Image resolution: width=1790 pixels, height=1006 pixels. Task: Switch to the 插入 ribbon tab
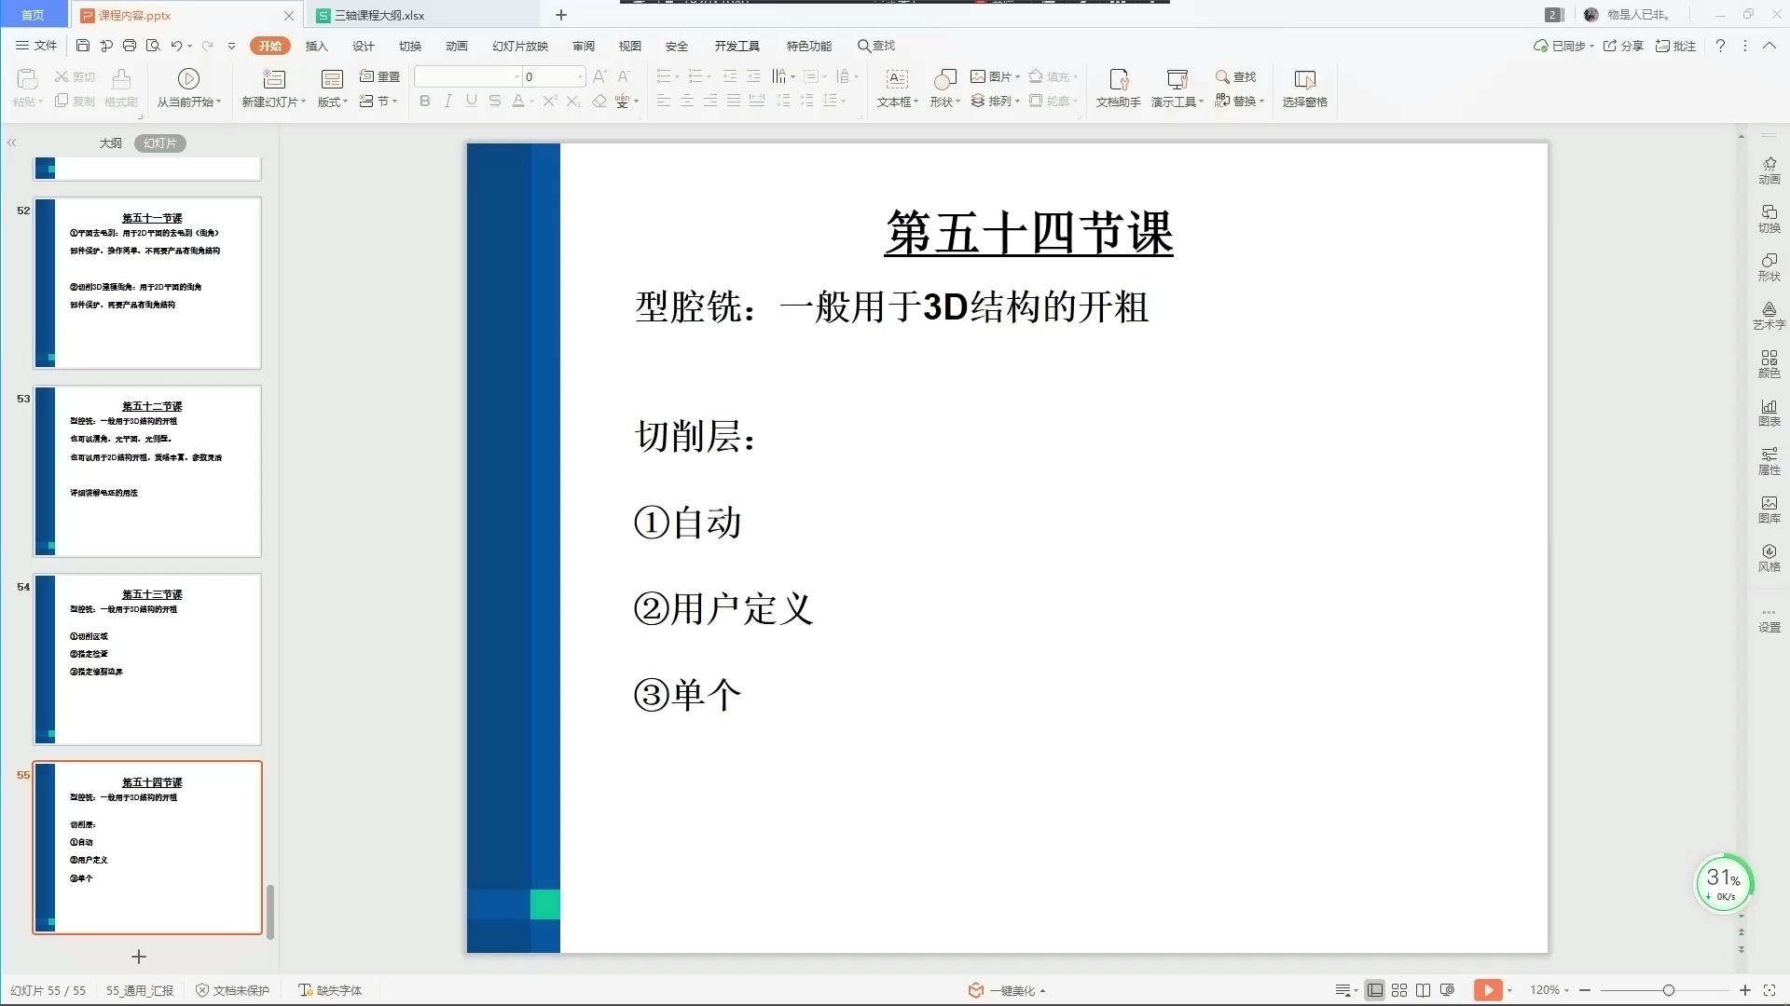coord(317,46)
